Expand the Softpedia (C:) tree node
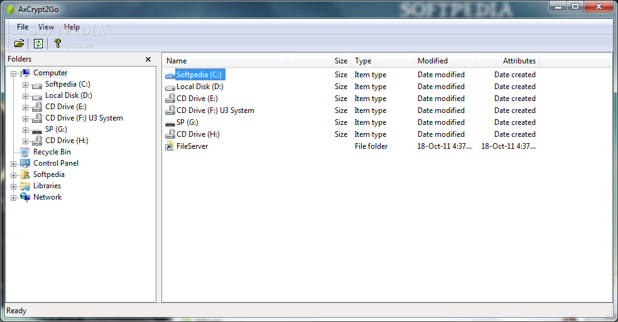Screen dimensions: 618x322 pos(25,85)
